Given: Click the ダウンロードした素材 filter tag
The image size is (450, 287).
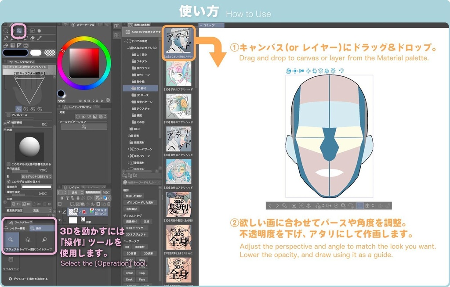Looking at the screenshot, I should (x=140, y=202).
